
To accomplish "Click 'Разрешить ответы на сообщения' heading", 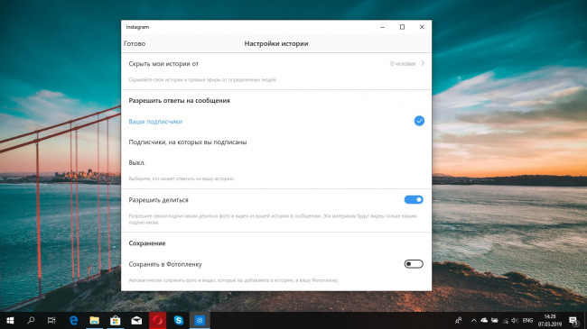I will coord(180,101).
